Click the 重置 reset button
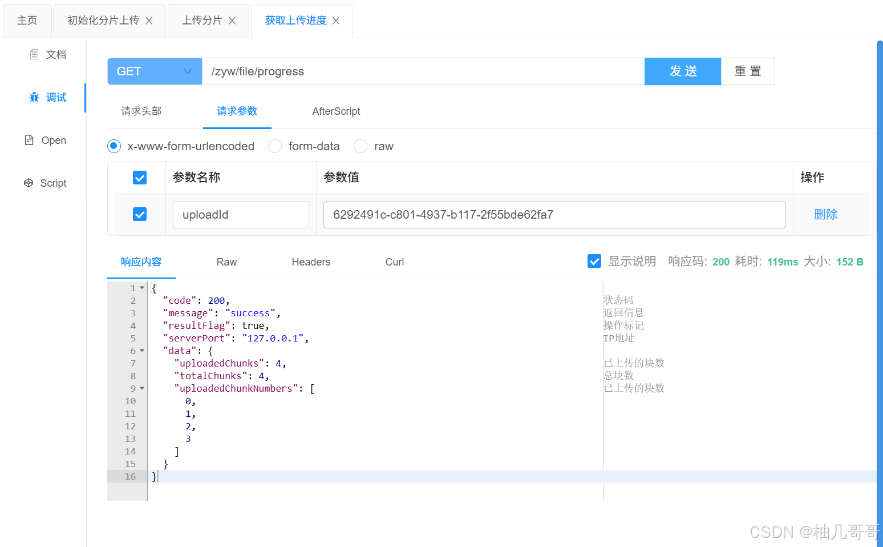This screenshot has width=883, height=547. pos(748,71)
